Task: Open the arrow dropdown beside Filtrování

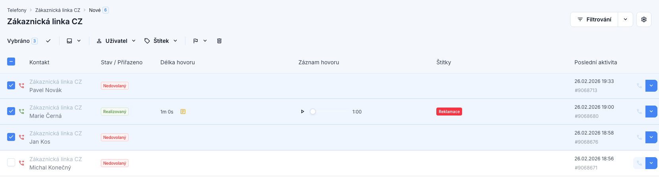Action: [625, 19]
